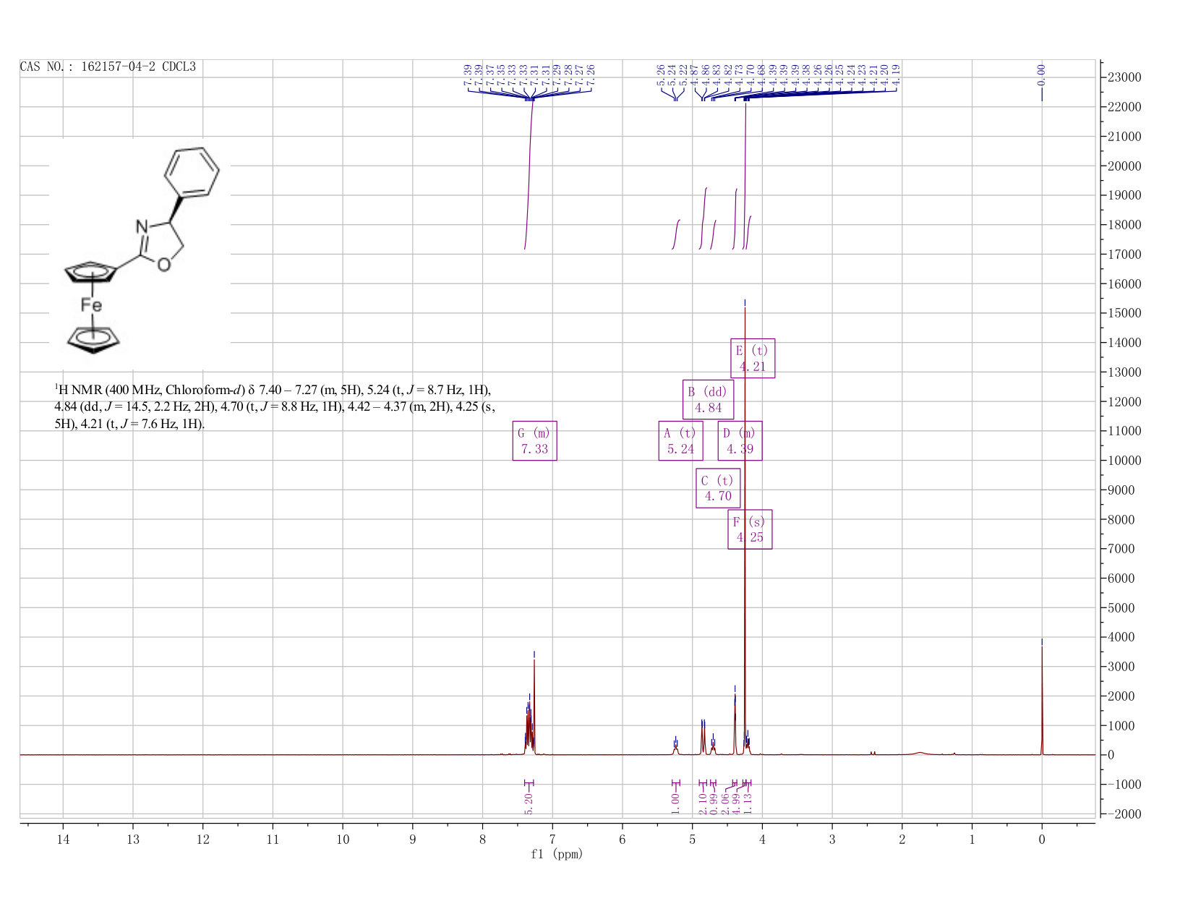Click the x-axis tick label 9
Viewport: 1193px width, 922px height.
(x=413, y=839)
